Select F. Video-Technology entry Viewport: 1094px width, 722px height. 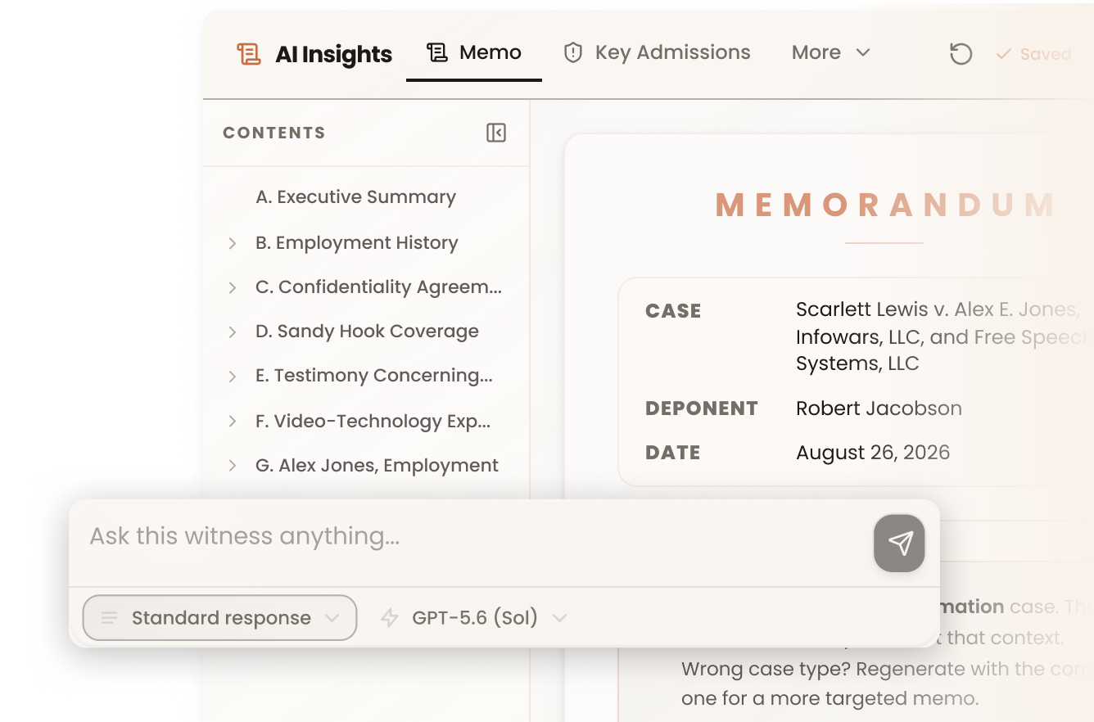click(x=373, y=421)
